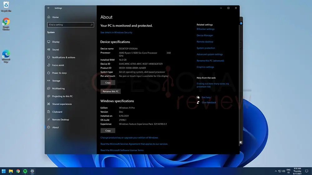This screenshot has height=175, width=312.
Task: Click Settings gear icon on taskbar
Action: [32, 171]
